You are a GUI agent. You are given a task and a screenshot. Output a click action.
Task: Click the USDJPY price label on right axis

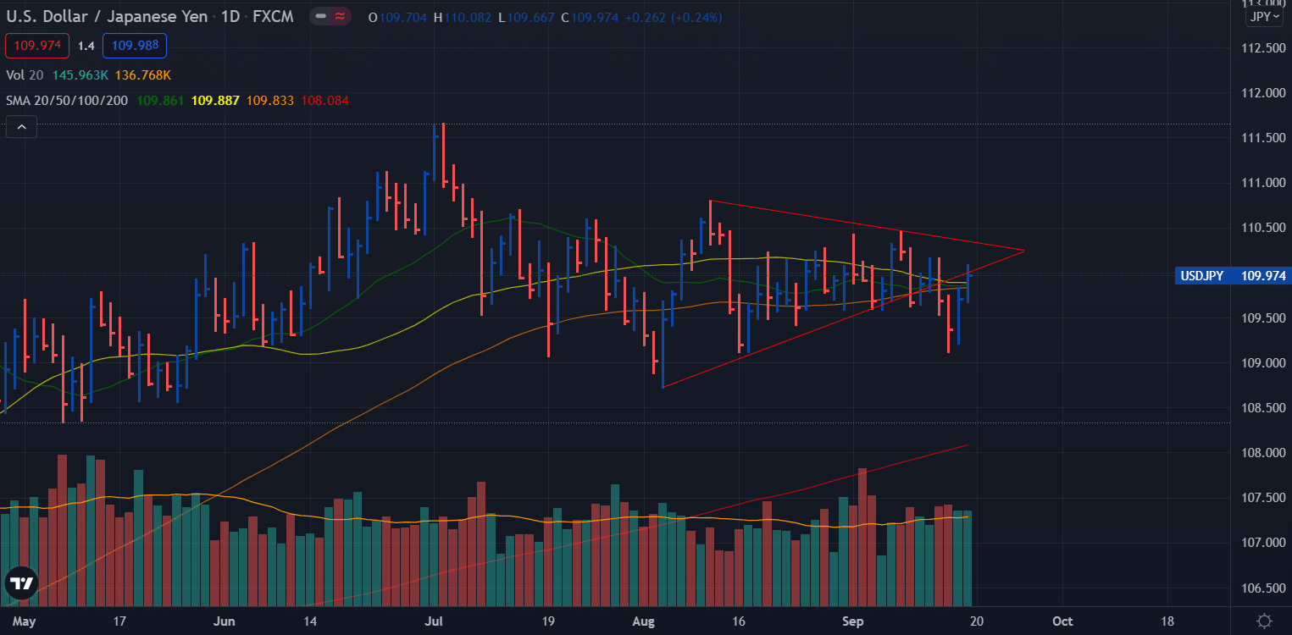1231,275
